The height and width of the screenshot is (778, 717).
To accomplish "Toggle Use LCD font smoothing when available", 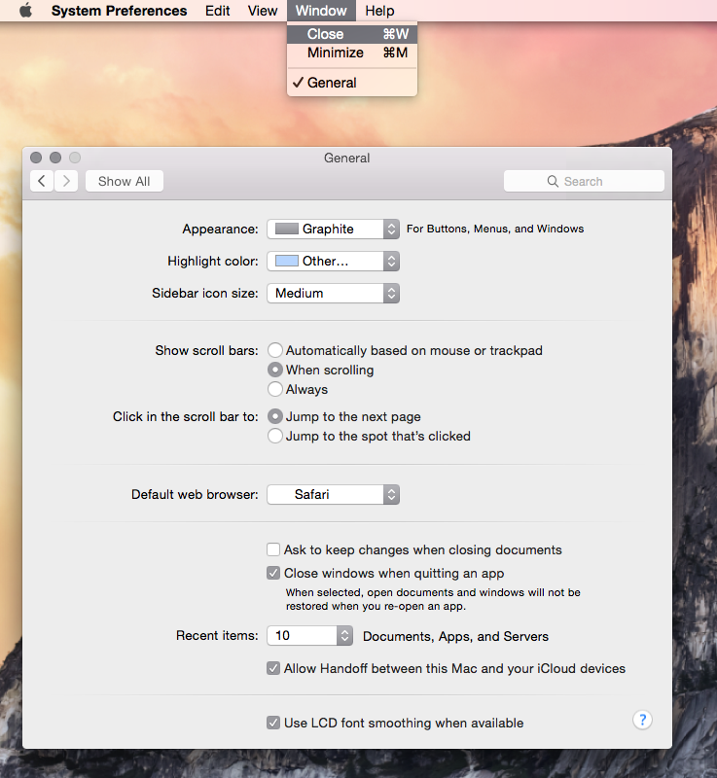I will (273, 723).
